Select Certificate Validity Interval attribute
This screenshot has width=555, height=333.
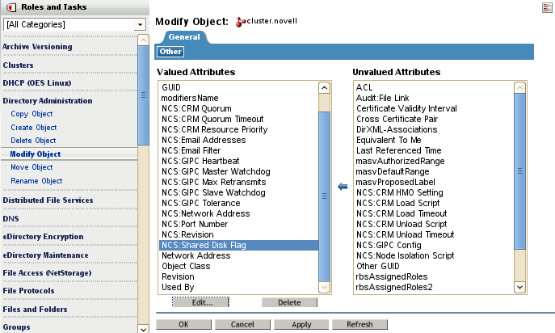pos(434,108)
